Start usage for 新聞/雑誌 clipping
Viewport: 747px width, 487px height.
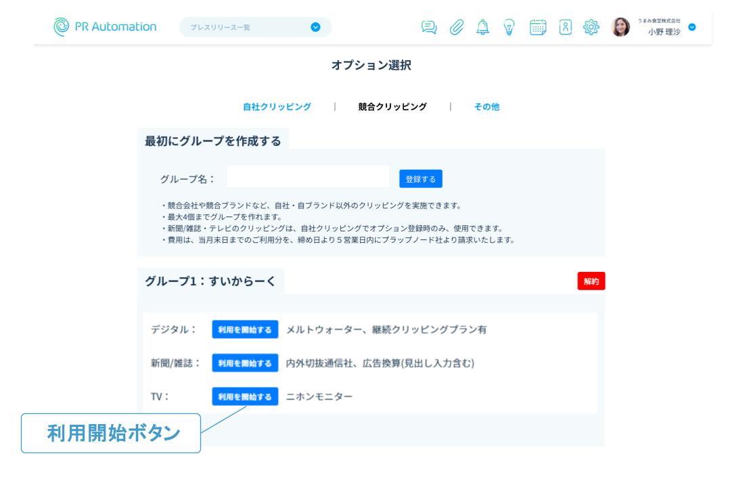[x=245, y=363]
